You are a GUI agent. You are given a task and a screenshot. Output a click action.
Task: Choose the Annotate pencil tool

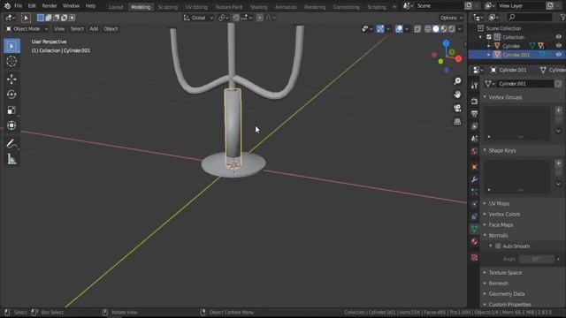coord(11,143)
